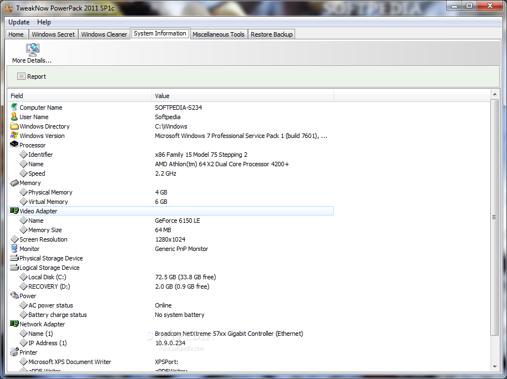Click the GeForce 6150 LE value

point(178,221)
